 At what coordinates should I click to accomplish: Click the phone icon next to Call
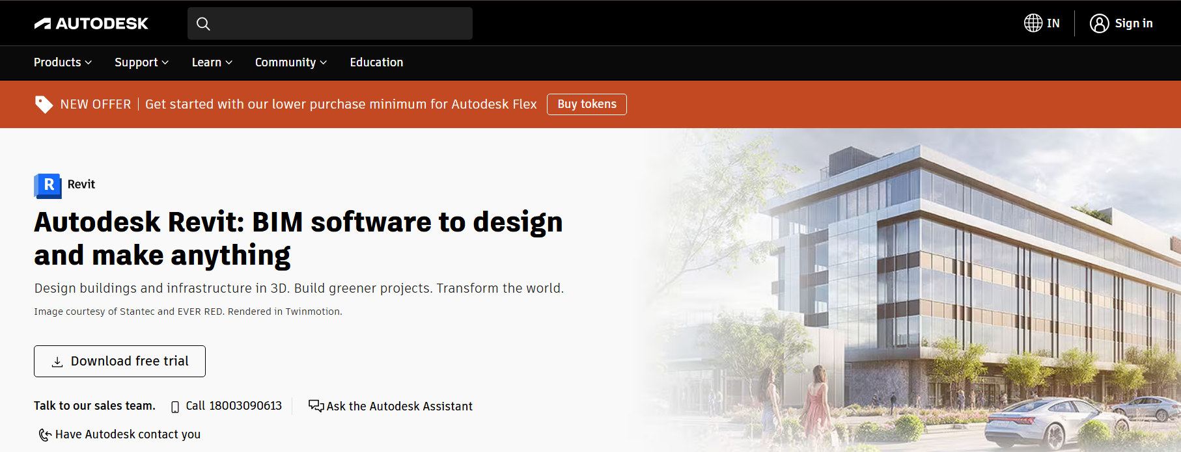tap(174, 406)
